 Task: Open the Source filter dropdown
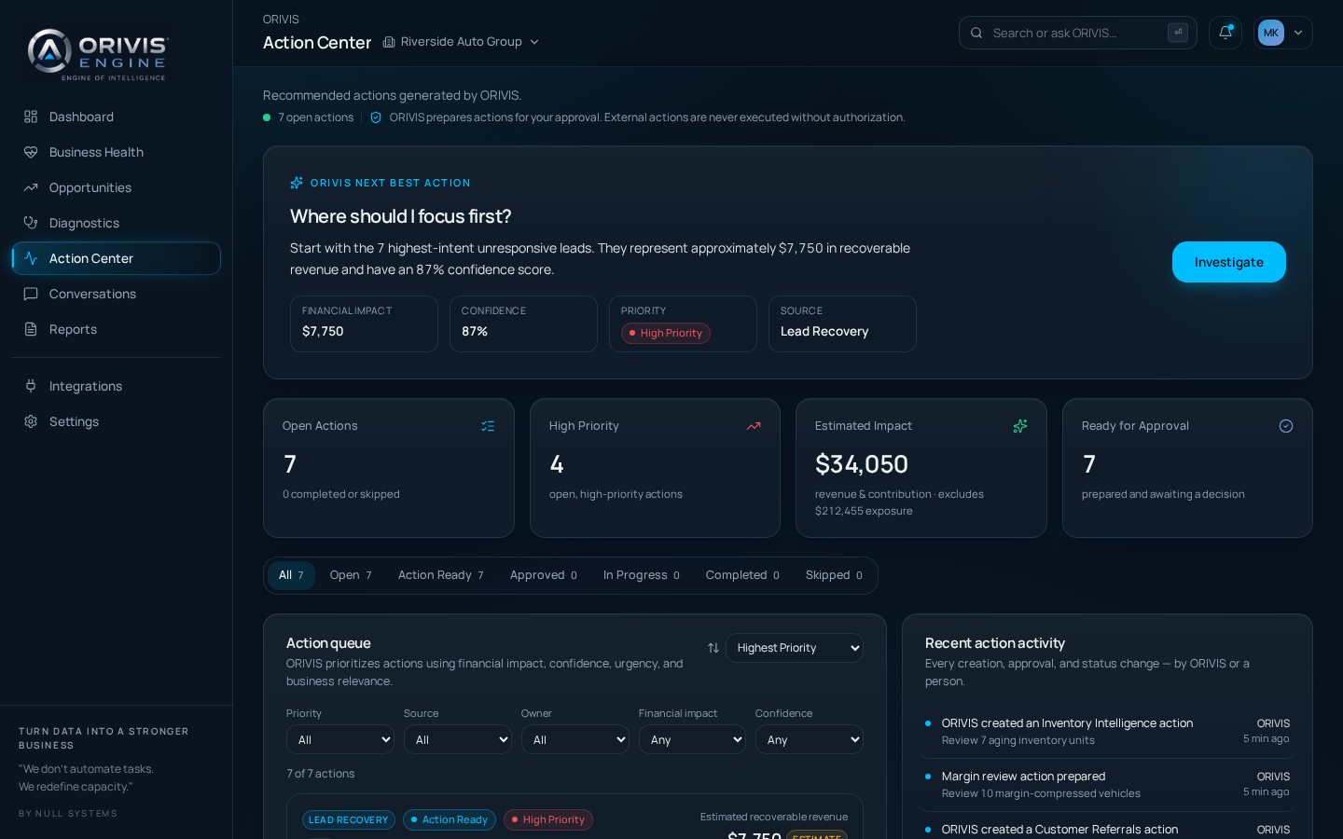[458, 739]
